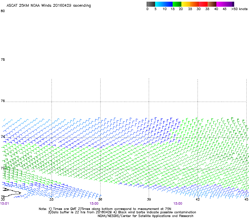Click latitude label 72 on left axis

point(3,168)
